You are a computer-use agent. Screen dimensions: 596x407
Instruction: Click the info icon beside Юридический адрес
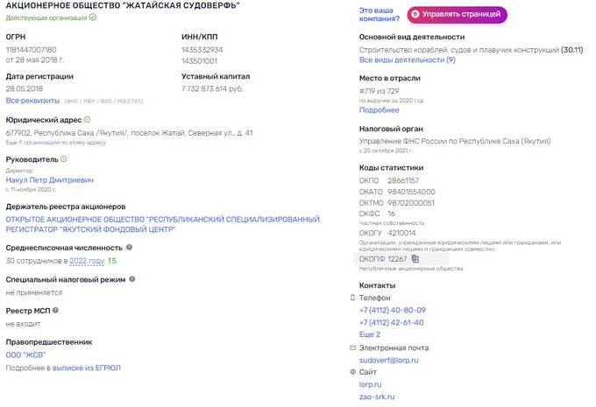coord(87,120)
